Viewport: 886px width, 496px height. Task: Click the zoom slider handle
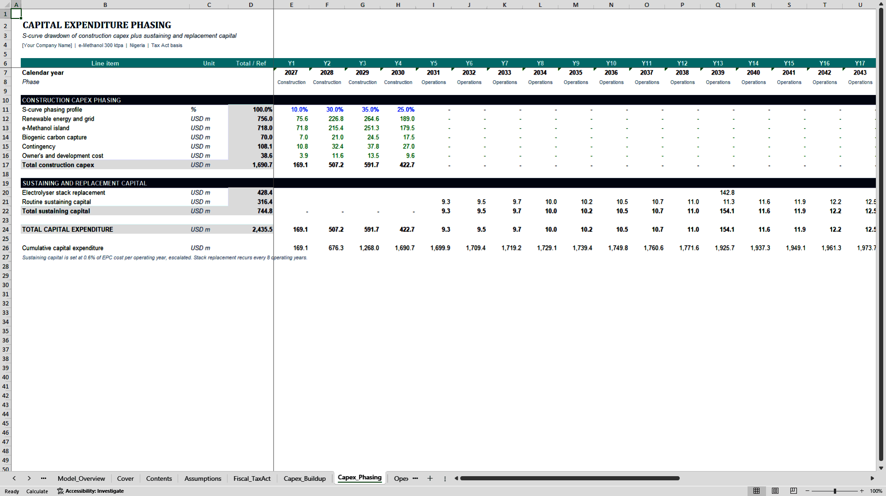tap(835, 491)
